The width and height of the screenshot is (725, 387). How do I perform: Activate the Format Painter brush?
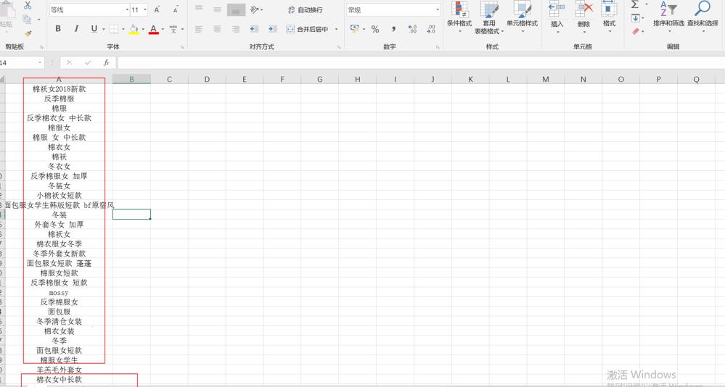(x=28, y=33)
